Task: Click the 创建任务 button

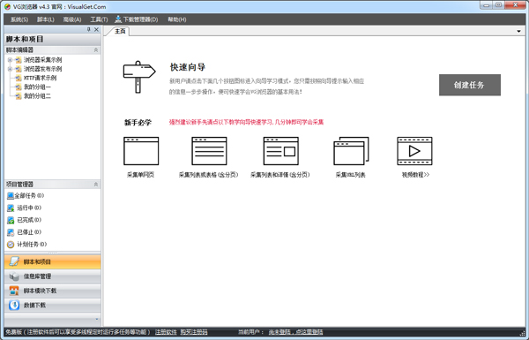Action: (x=470, y=85)
